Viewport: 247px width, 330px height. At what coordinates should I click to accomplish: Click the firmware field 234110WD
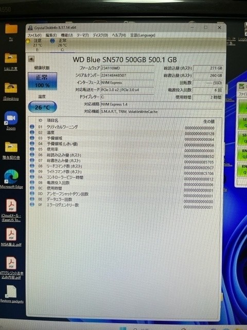coord(127,68)
